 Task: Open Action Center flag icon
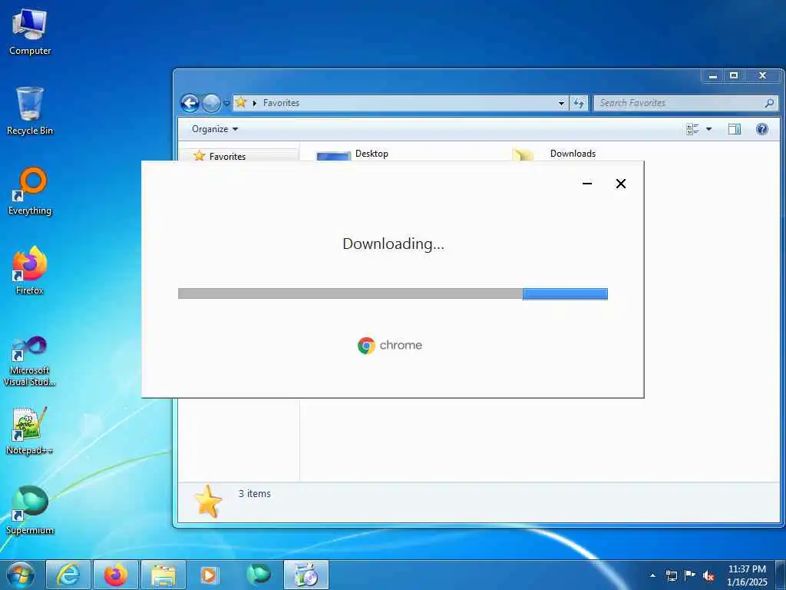click(x=690, y=575)
